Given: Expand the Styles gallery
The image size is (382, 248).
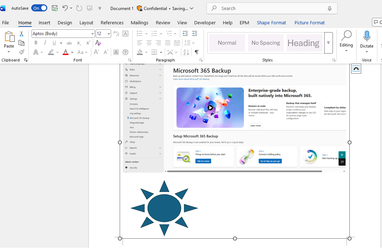Looking at the screenshot, I should (328, 43).
